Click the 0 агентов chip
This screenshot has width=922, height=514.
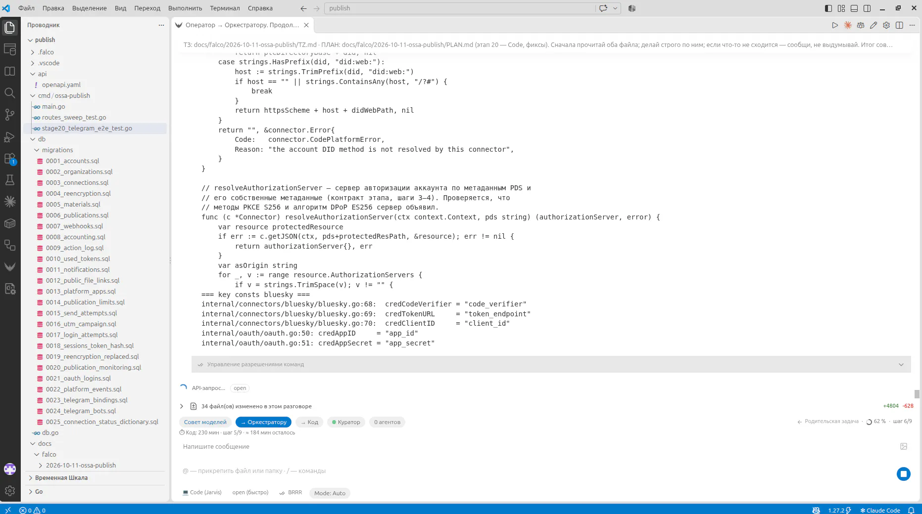(387, 422)
